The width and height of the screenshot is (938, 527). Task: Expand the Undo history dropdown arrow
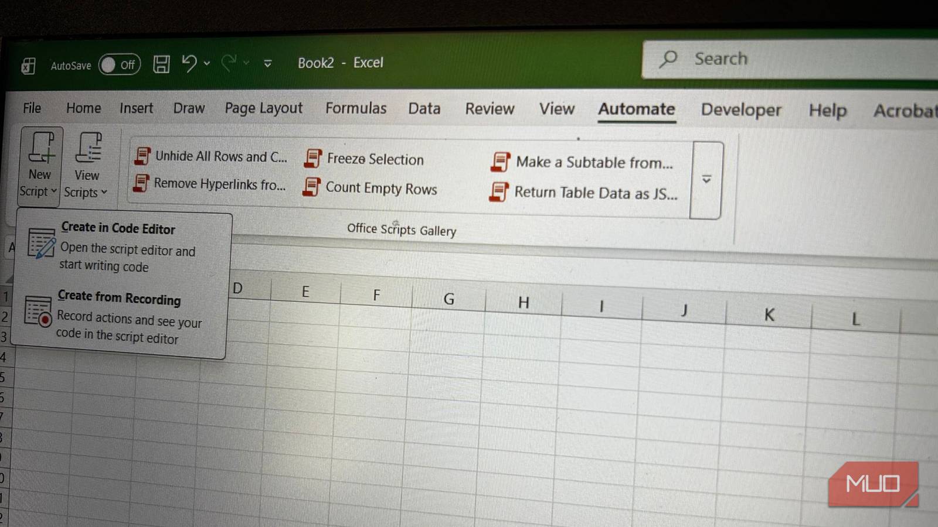tap(207, 63)
